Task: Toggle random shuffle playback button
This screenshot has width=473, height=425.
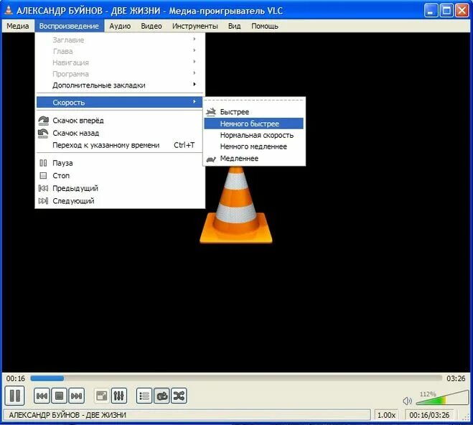Action: [179, 396]
